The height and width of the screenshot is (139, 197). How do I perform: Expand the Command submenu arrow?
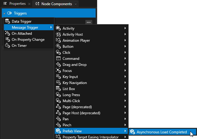point(125,59)
